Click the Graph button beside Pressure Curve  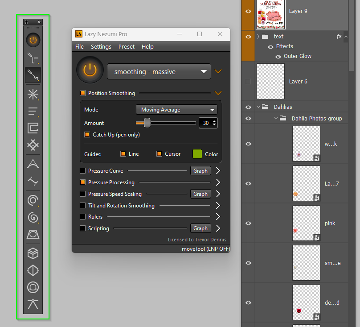pyautogui.click(x=200, y=170)
